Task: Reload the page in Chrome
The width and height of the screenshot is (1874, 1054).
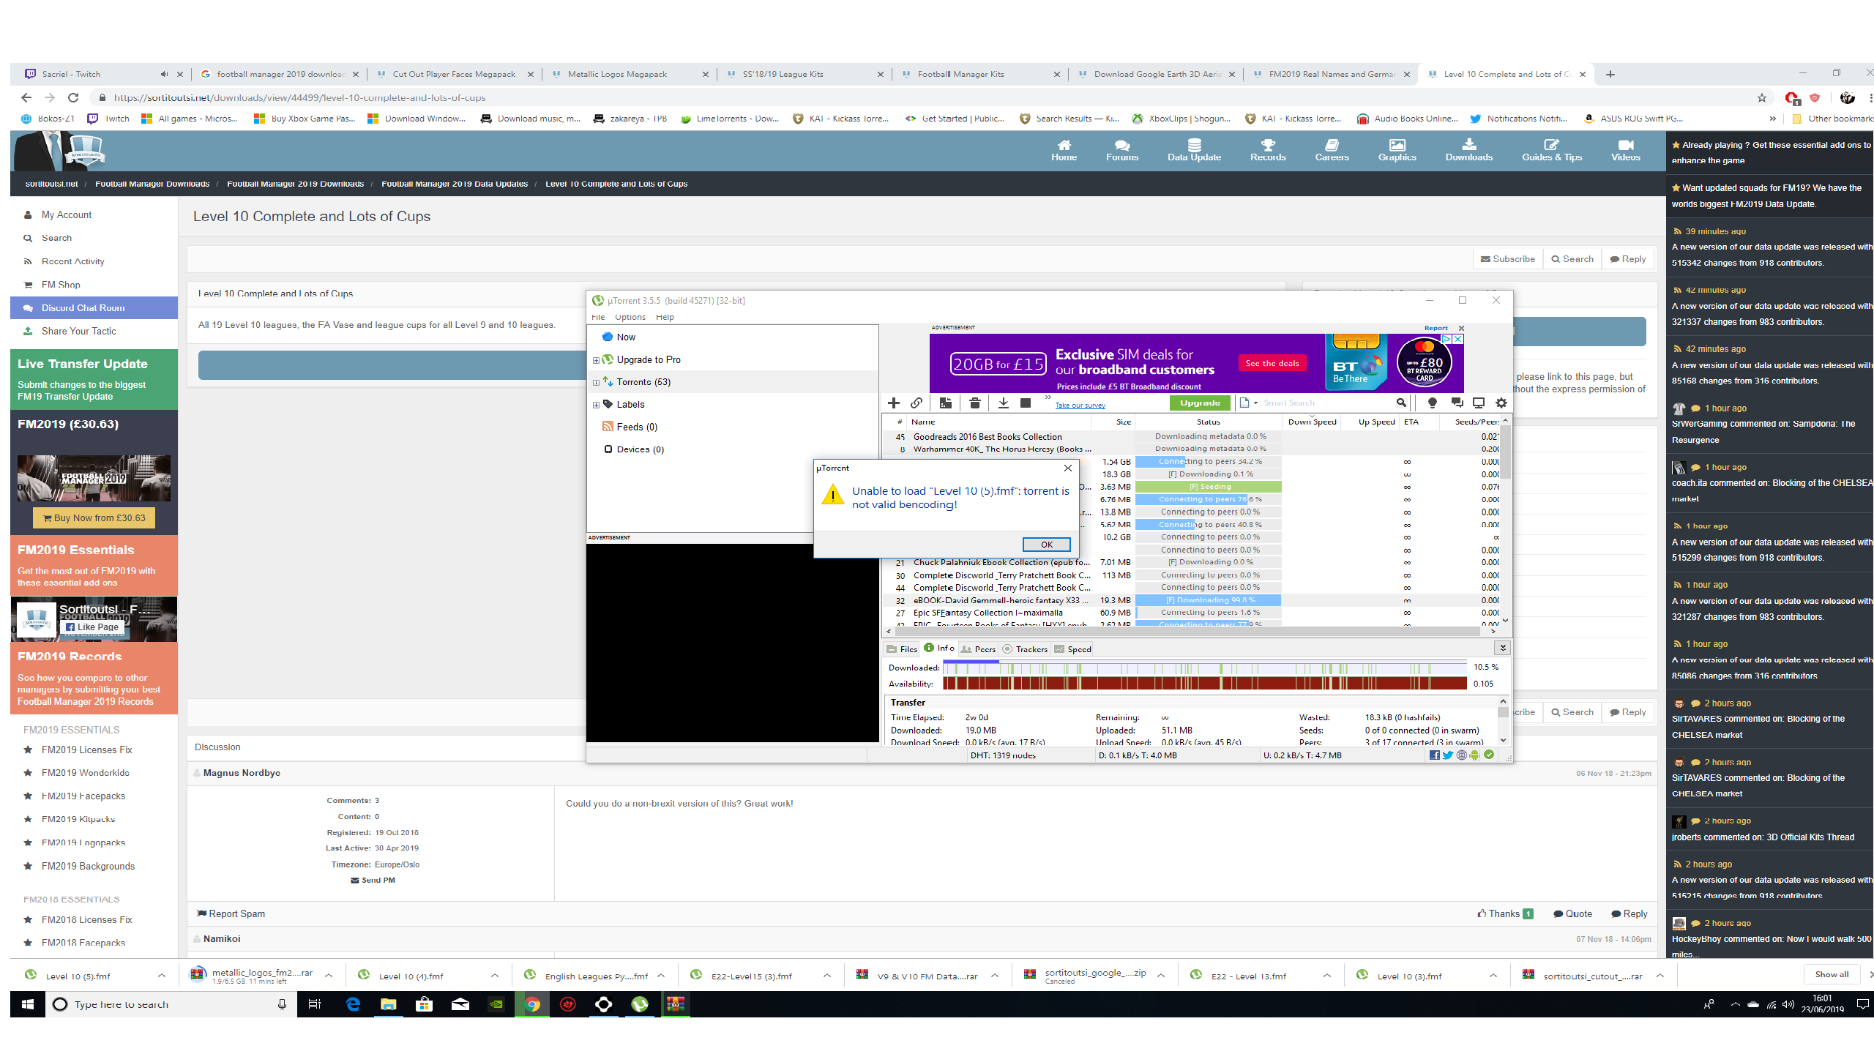Action: pos(73,97)
